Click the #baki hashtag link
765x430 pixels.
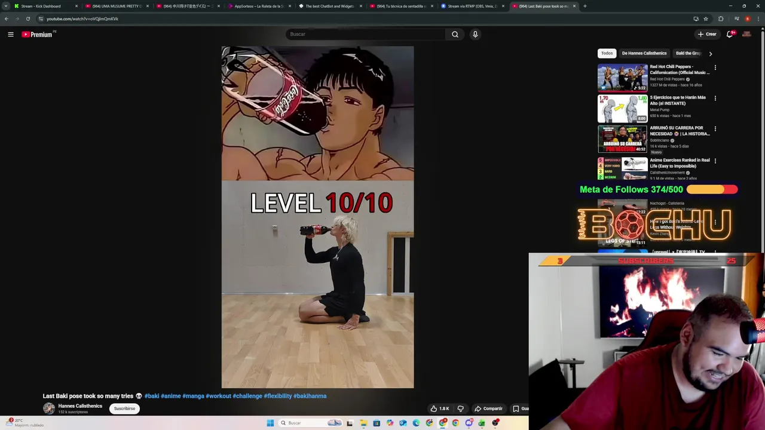pos(152,396)
